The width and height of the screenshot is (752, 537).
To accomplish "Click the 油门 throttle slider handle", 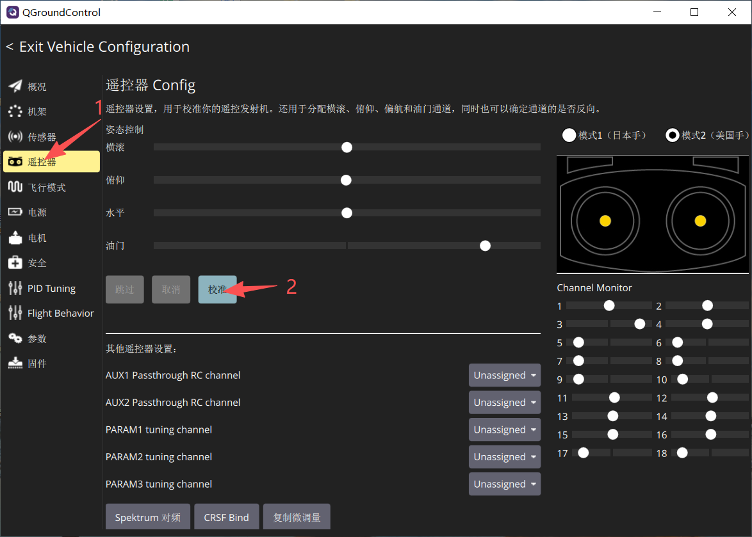I will tap(486, 246).
